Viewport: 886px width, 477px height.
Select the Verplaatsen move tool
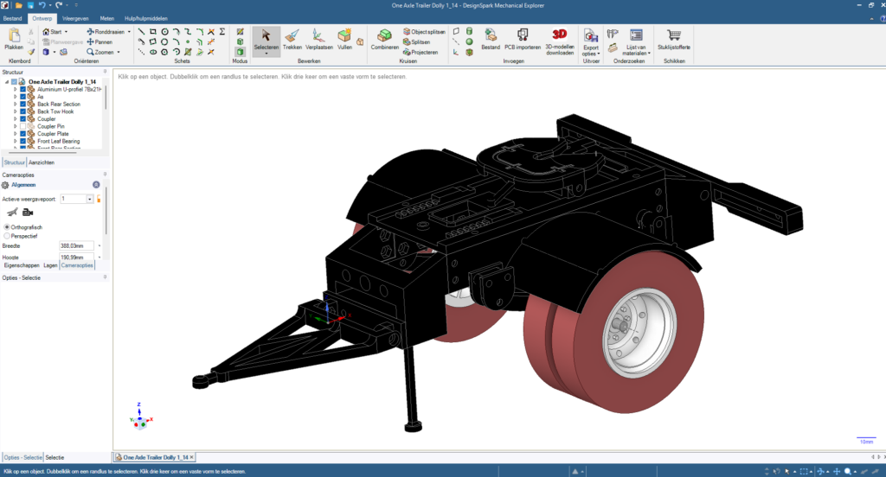click(x=318, y=40)
